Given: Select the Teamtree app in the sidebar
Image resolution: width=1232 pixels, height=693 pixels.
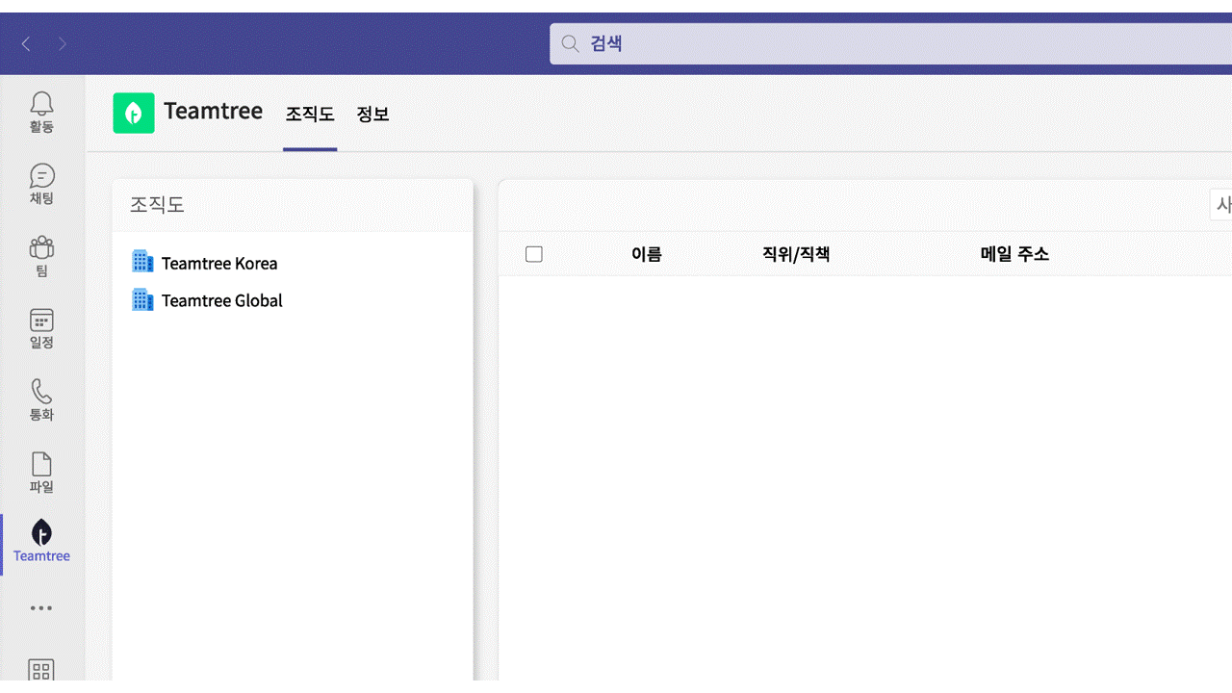Looking at the screenshot, I should [41, 542].
